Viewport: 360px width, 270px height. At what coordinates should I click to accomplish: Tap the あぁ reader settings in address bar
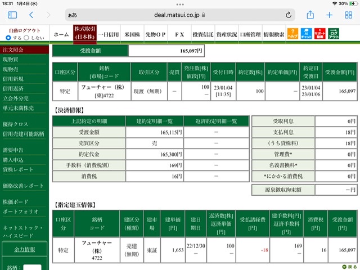(x=73, y=15)
